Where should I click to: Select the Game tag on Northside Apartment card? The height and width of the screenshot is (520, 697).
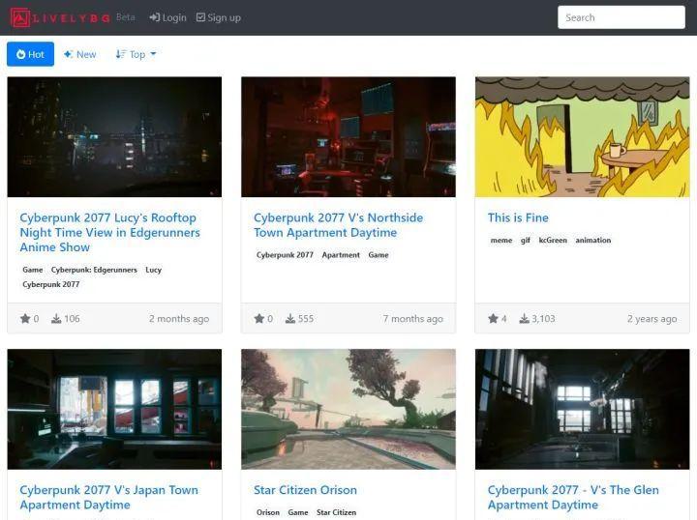click(379, 255)
